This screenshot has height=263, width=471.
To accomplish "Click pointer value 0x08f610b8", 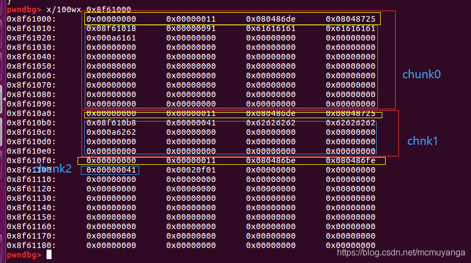I will 111,123.
